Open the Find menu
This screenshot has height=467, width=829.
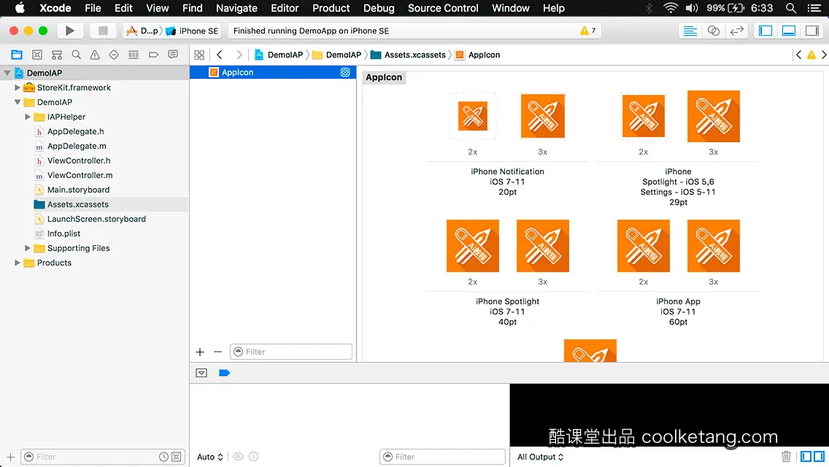[x=193, y=8]
